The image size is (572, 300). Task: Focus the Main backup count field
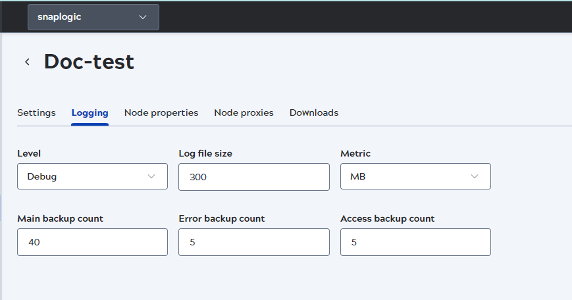[x=92, y=242]
